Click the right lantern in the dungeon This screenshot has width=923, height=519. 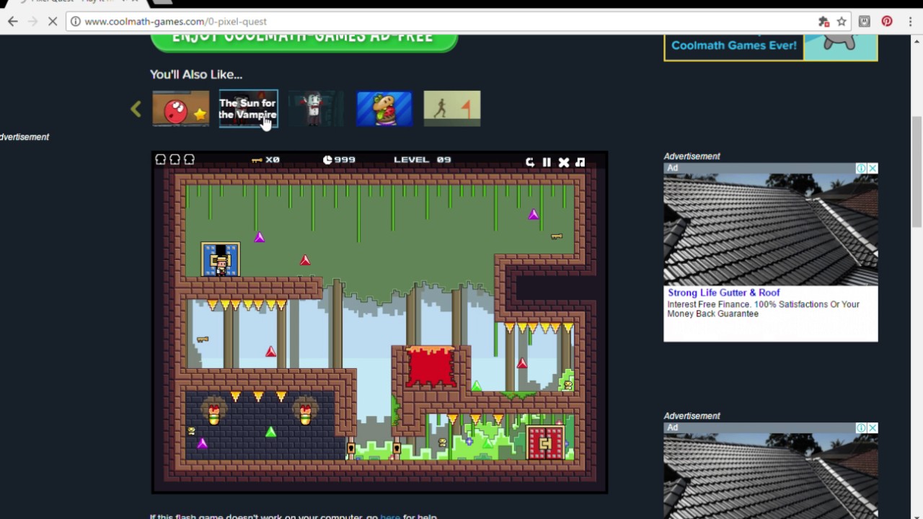(306, 413)
